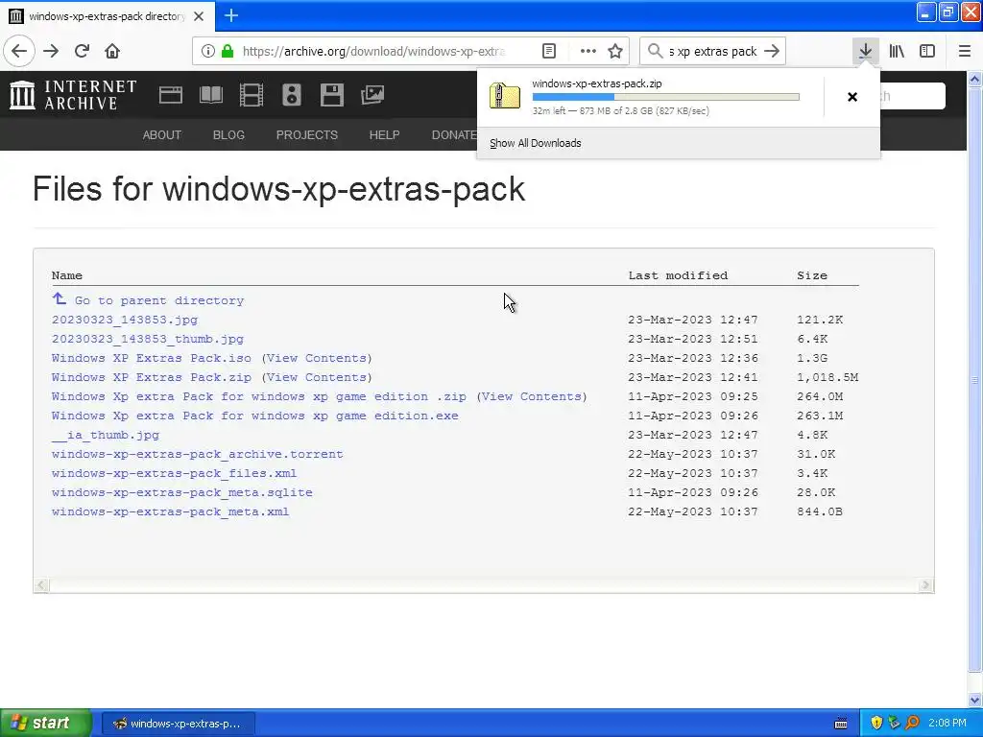Open Internet Archive Video film icon
The width and height of the screenshot is (983, 737).
252,95
